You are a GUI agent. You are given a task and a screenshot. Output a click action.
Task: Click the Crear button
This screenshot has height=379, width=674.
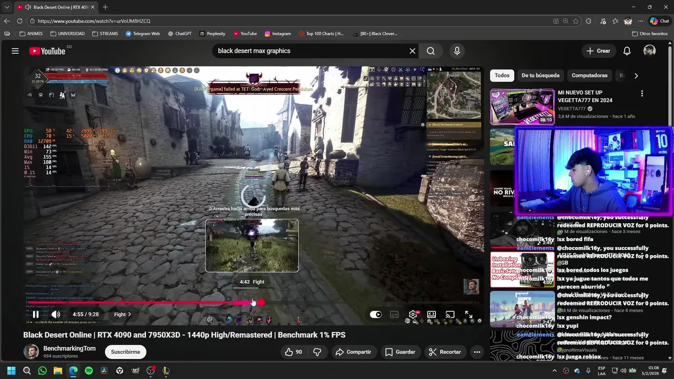coord(598,51)
